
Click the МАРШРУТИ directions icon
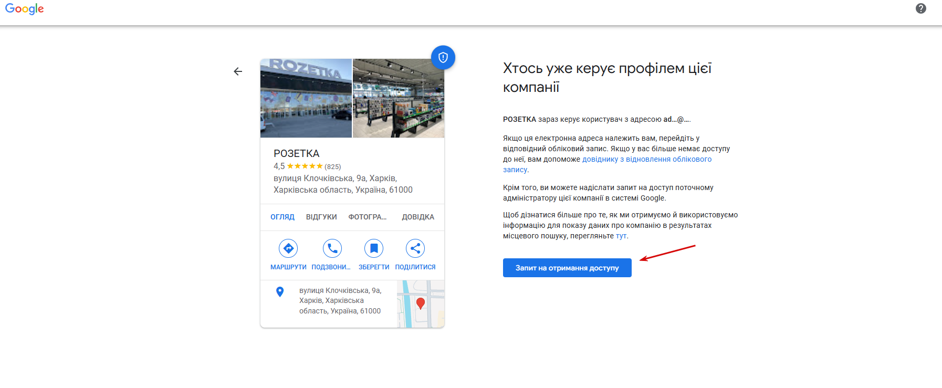(x=288, y=248)
